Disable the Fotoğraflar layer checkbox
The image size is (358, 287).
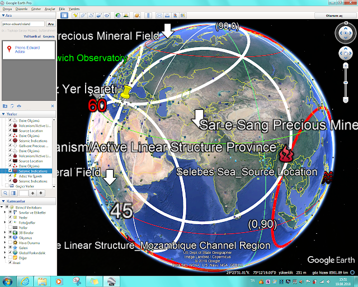(10, 222)
